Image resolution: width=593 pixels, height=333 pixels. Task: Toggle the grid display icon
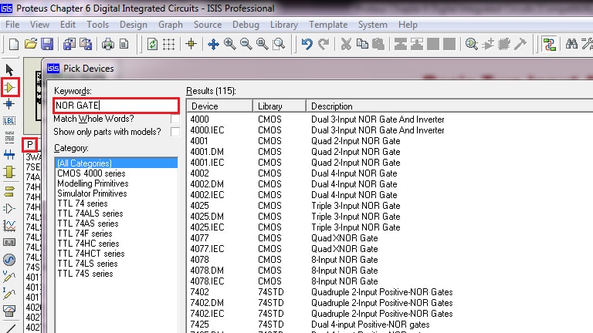coord(168,44)
